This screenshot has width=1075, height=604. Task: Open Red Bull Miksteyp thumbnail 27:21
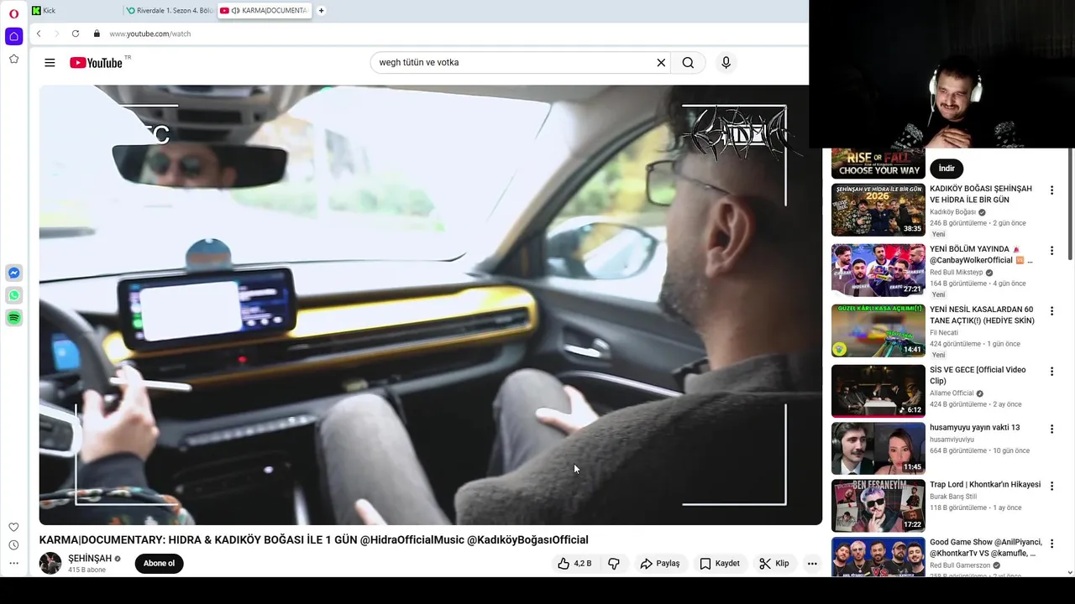(878, 270)
